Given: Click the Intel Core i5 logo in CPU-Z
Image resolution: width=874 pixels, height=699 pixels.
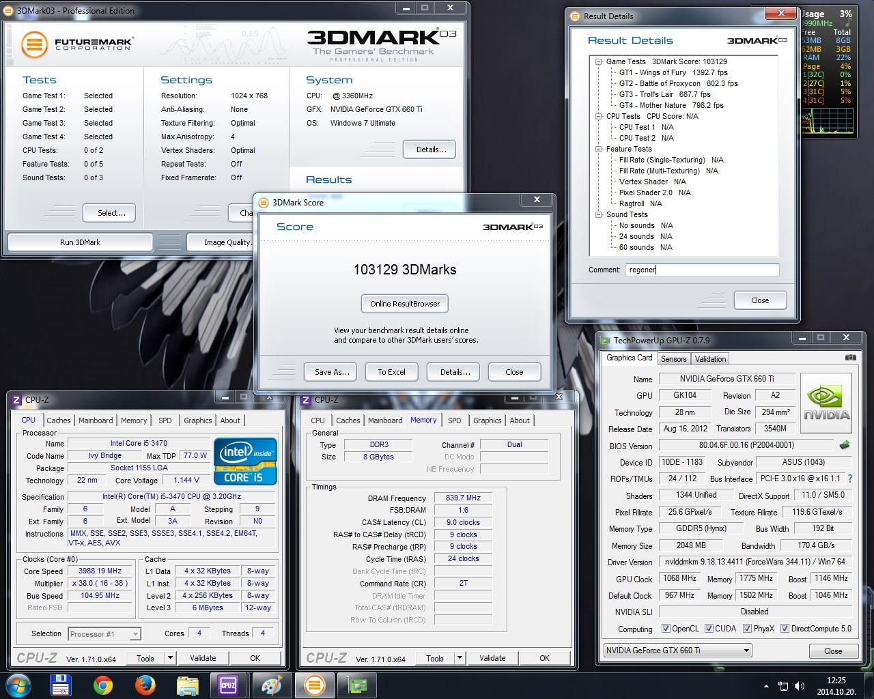Looking at the screenshot, I should (245, 461).
